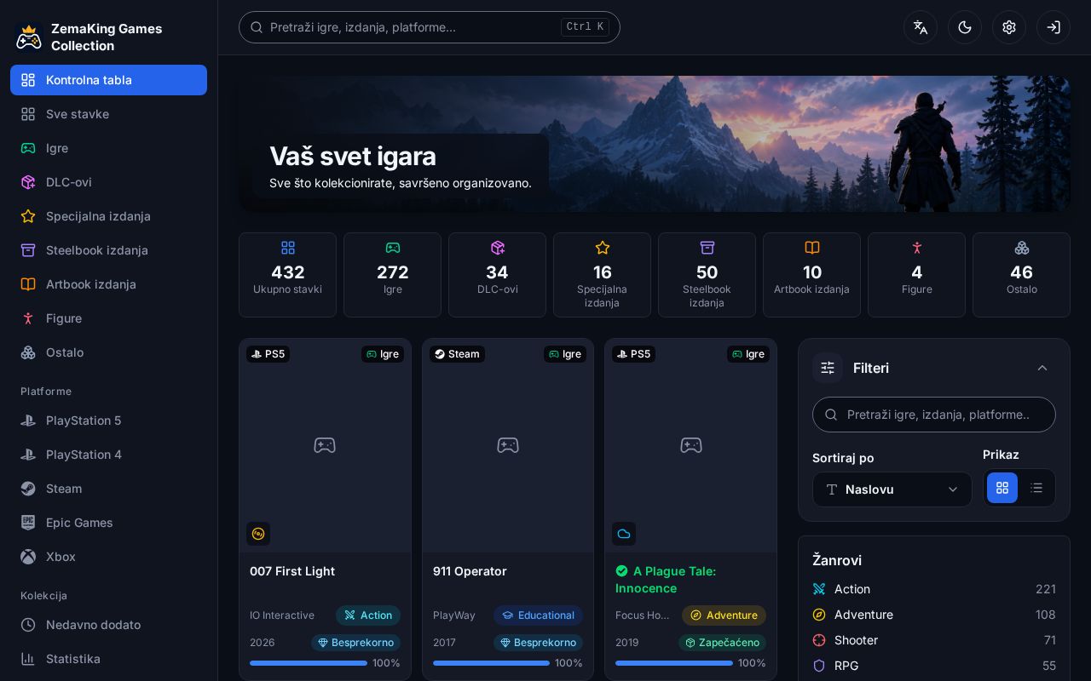Open the language translation icon

[x=921, y=27]
